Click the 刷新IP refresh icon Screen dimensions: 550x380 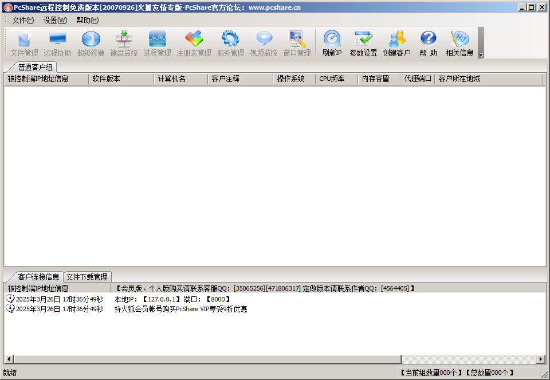click(332, 44)
